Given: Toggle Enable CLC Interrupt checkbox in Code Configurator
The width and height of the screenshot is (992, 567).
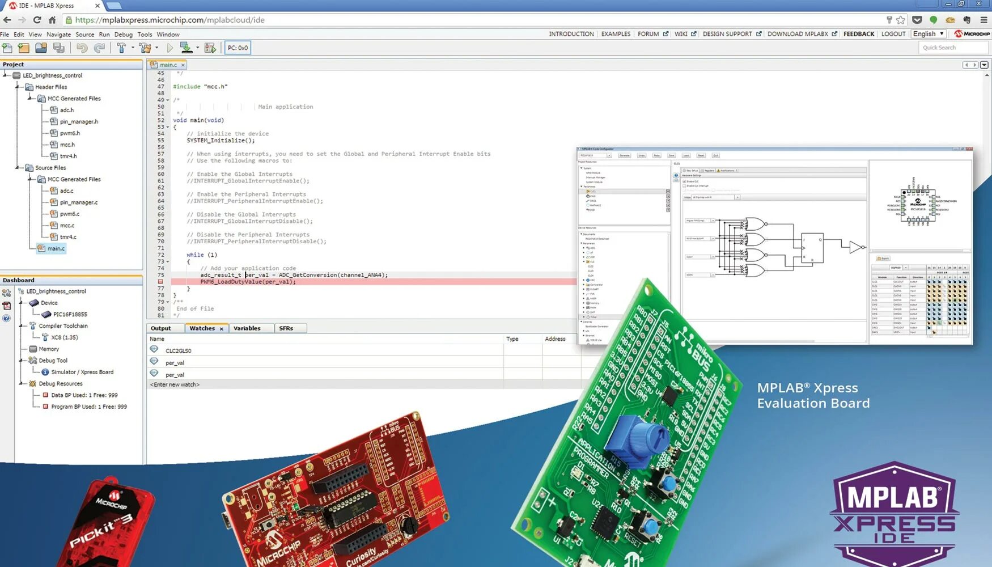Looking at the screenshot, I should (x=684, y=186).
